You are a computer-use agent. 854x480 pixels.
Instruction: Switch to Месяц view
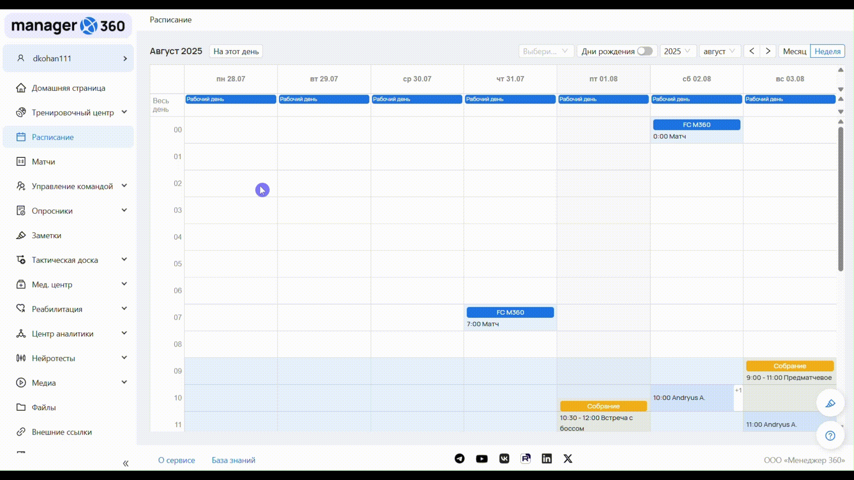(x=794, y=51)
